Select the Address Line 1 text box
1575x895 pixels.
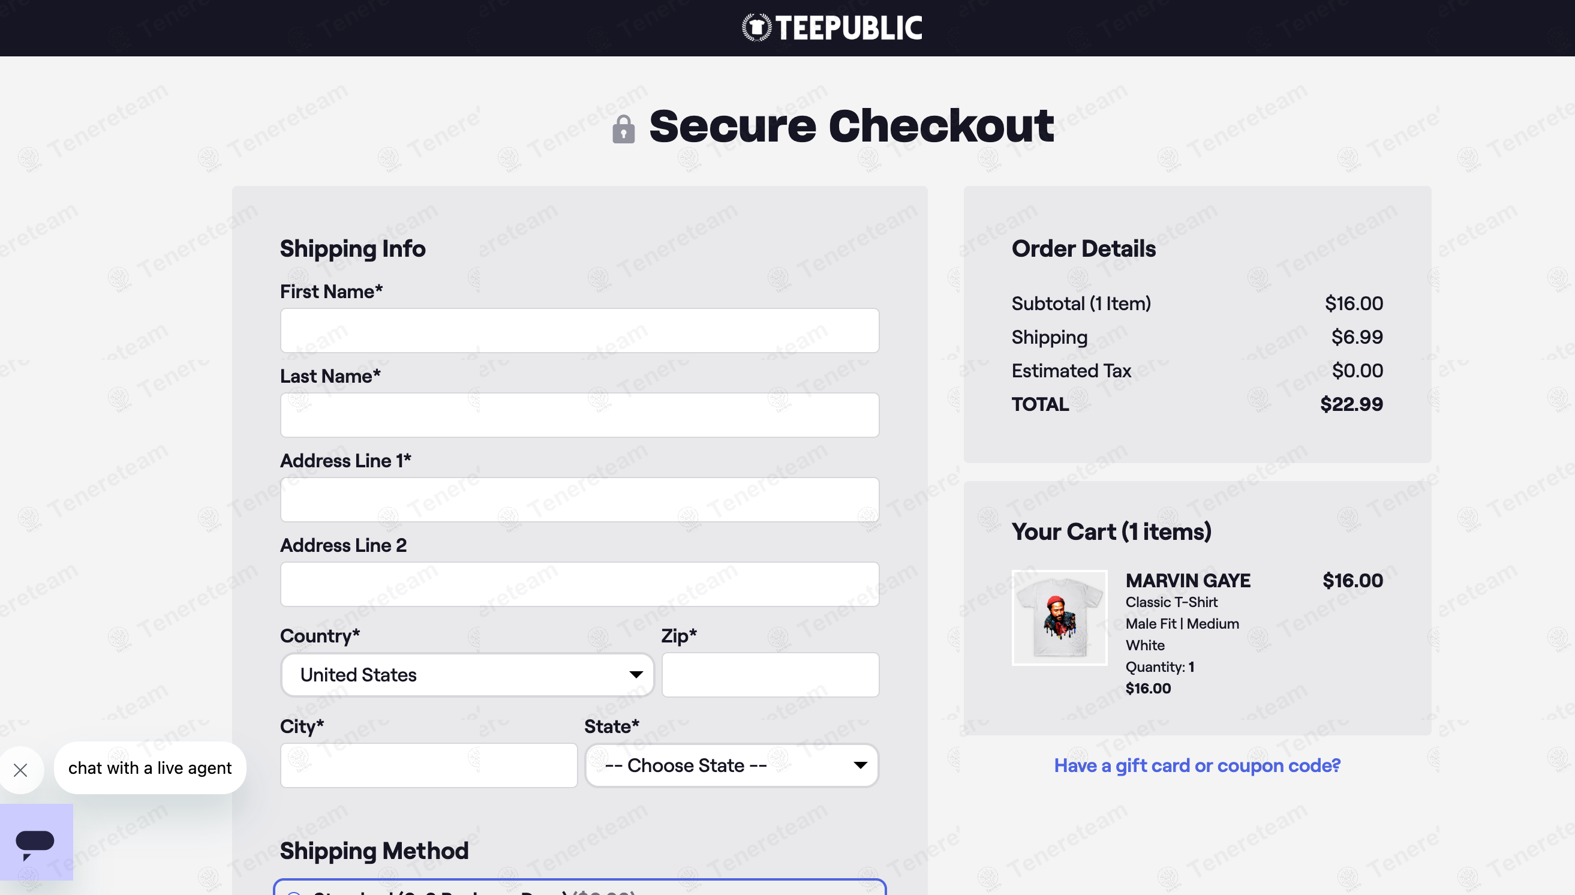pyautogui.click(x=579, y=500)
